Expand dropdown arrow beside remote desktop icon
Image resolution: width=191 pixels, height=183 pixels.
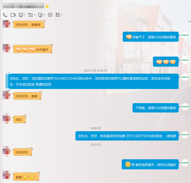(x=44, y=15)
